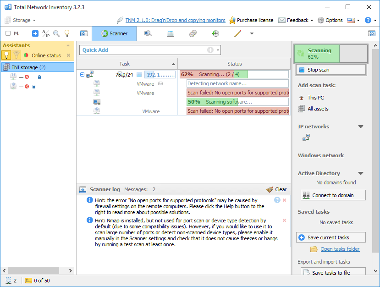The image size is (380, 287).
Task: Open the pencil edit tab icon
Action: (x=238, y=33)
